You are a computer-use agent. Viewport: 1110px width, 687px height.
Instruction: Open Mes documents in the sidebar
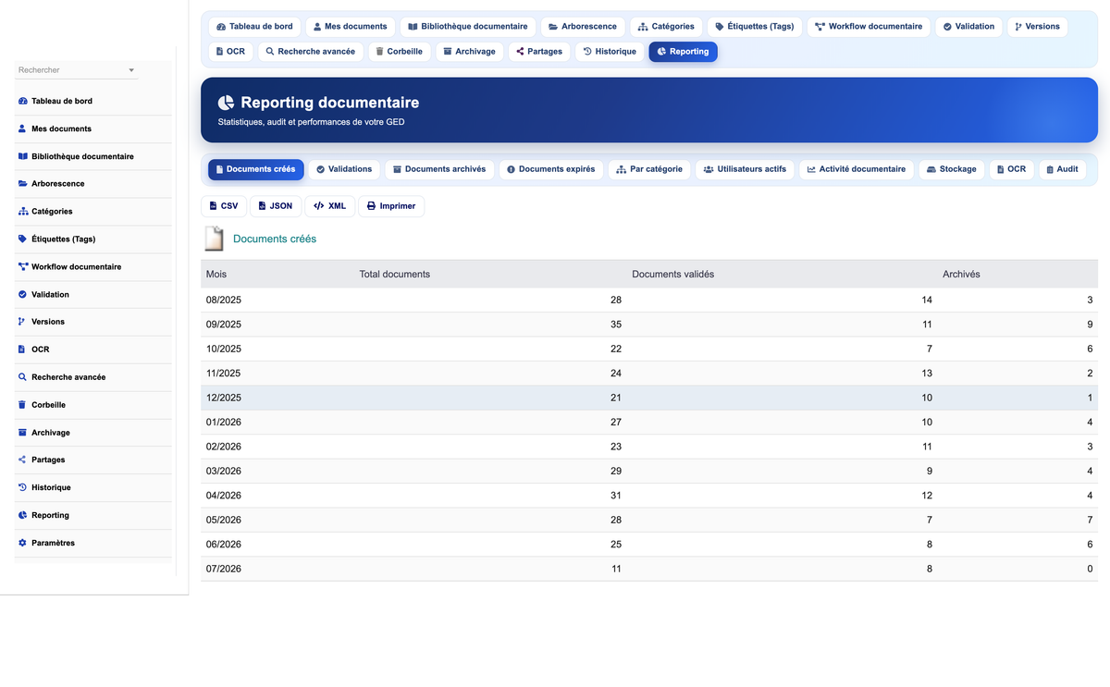point(93,129)
